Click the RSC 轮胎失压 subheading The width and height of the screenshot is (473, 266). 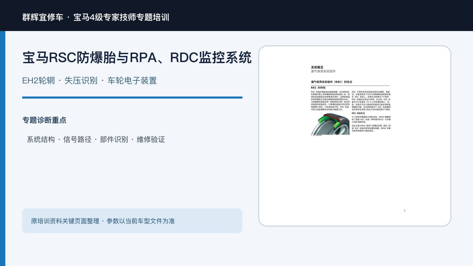coord(358,113)
